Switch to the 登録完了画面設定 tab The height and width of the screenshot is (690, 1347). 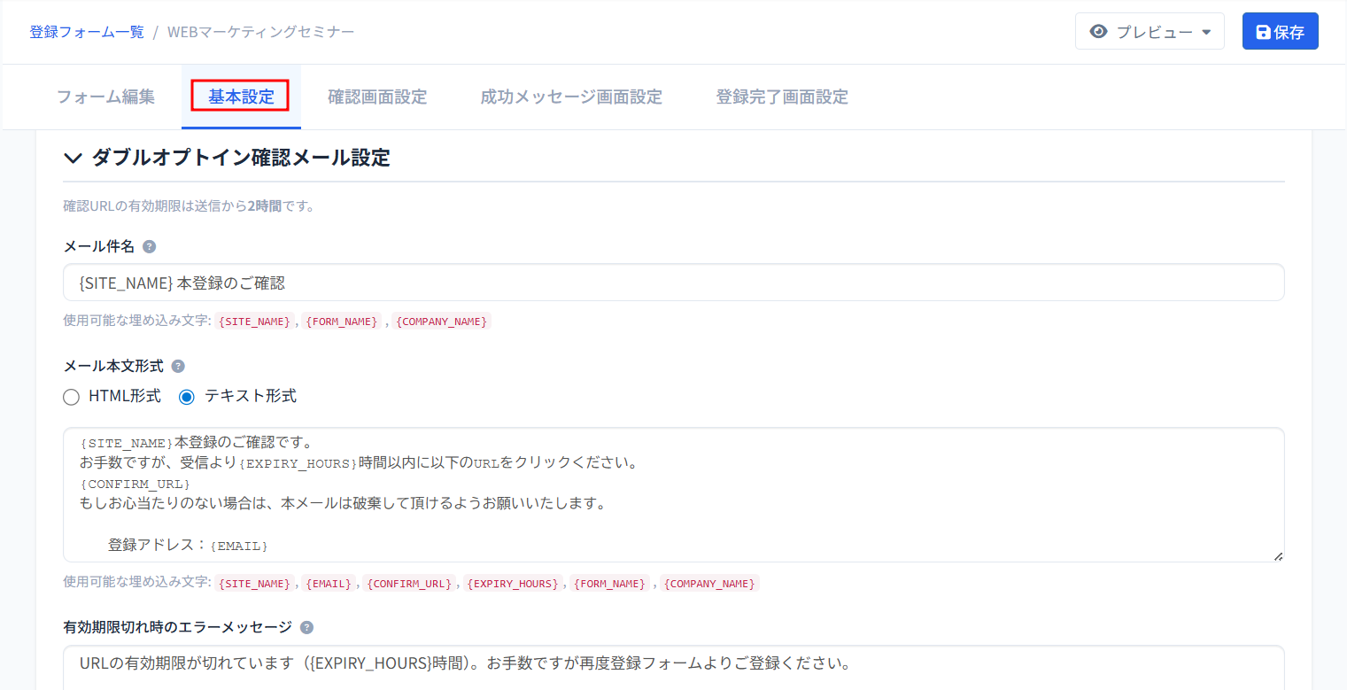point(782,97)
